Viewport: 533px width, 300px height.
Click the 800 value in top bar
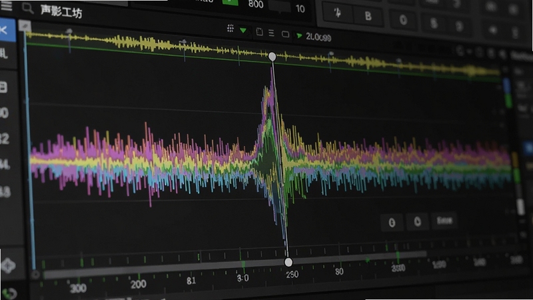(256, 5)
